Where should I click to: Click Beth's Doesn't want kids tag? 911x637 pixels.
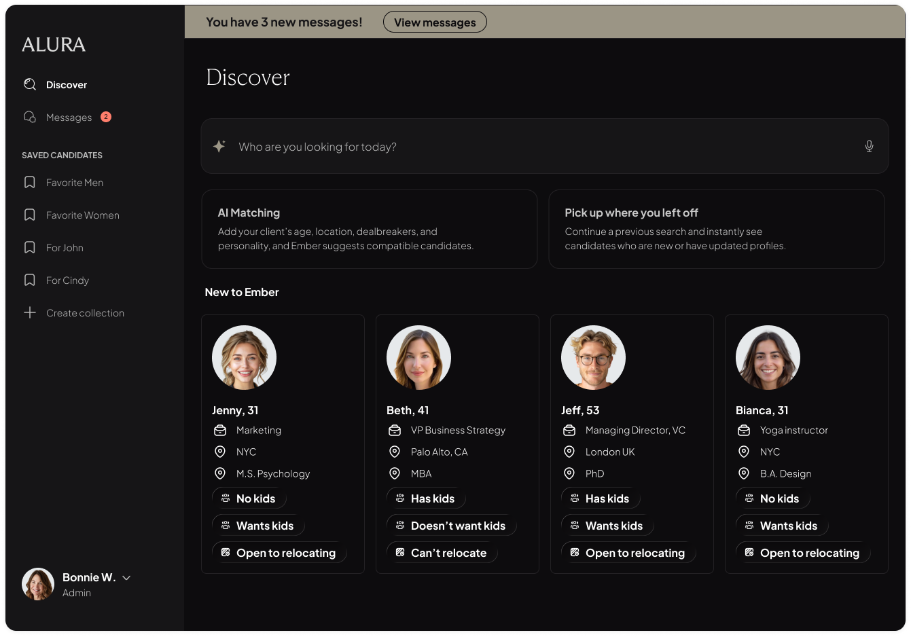(451, 526)
